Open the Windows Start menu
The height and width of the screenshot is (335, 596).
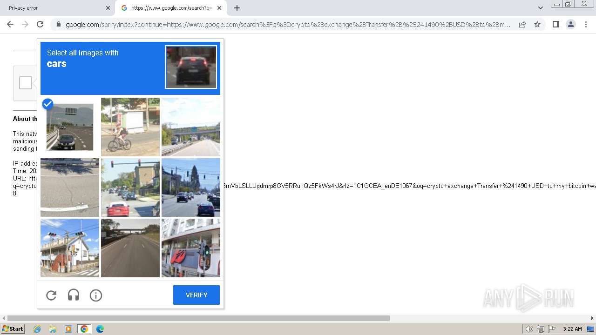pos(13,329)
